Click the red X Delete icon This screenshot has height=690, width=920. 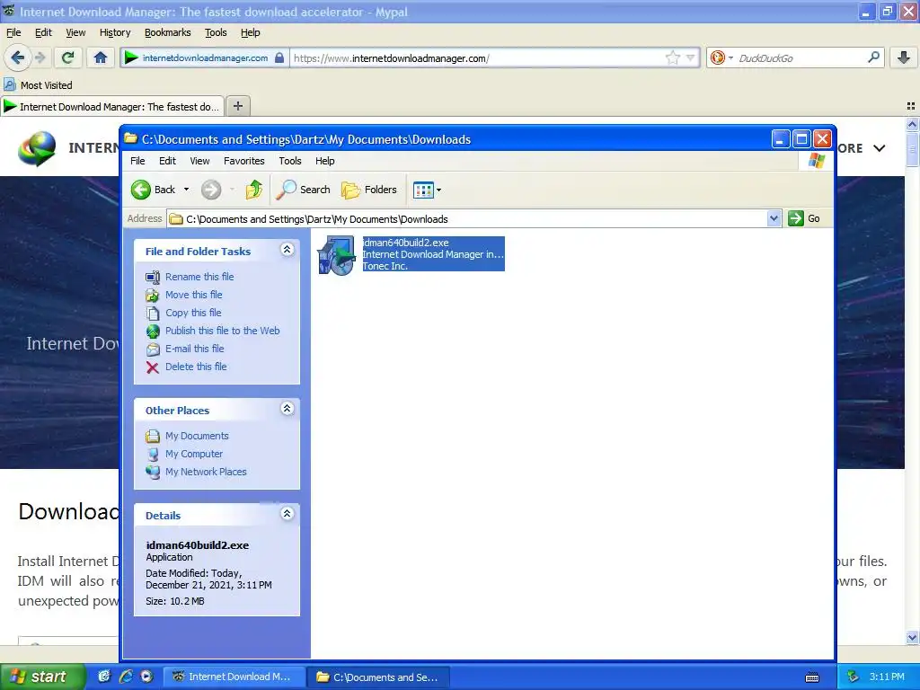pyautogui.click(x=153, y=367)
